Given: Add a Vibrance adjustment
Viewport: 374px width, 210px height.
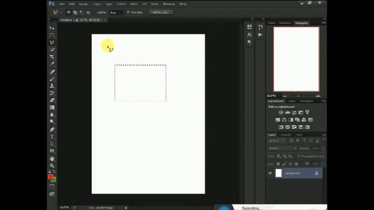Looking at the screenshot, I should click(x=307, y=112).
